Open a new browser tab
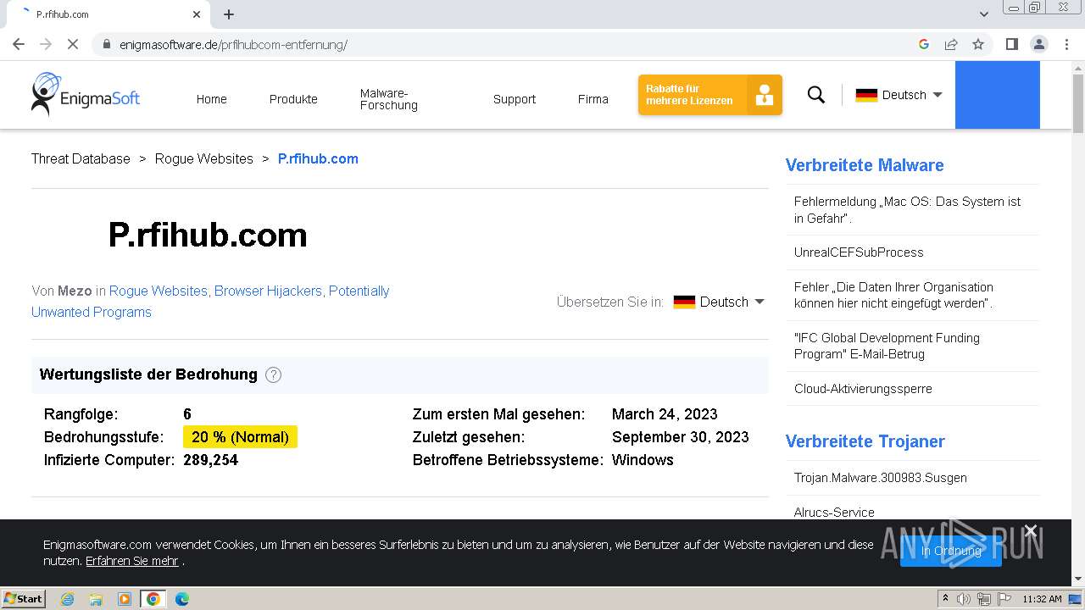 229,14
